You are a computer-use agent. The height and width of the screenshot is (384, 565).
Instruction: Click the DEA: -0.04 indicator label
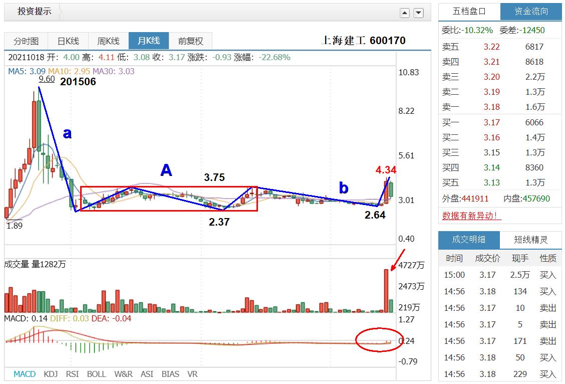coord(111,319)
